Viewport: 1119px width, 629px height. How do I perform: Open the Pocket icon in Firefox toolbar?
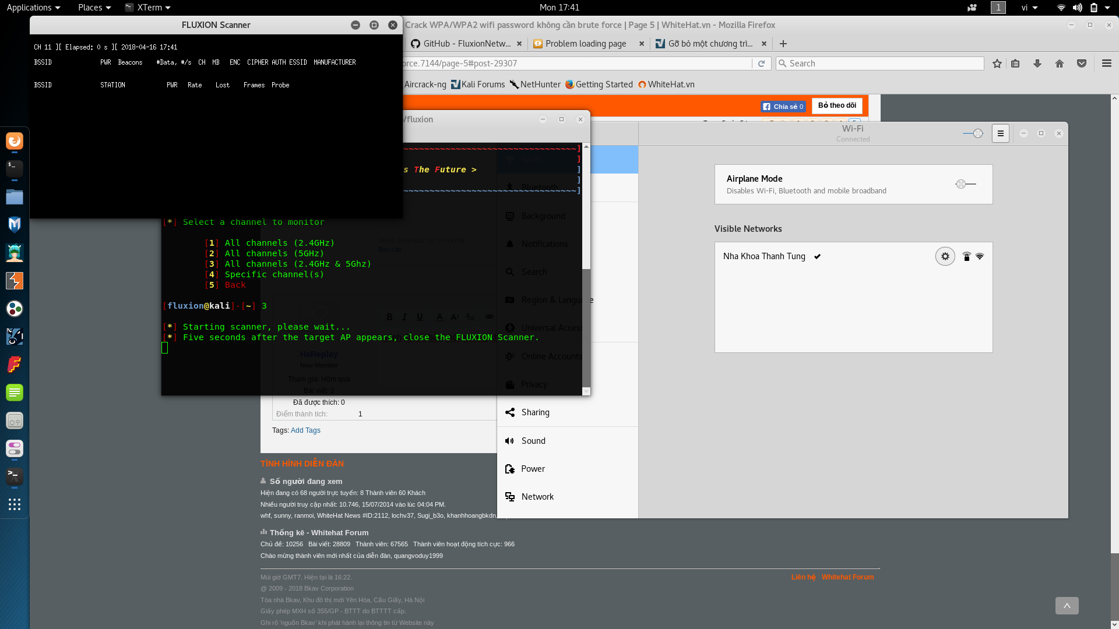pos(1082,63)
